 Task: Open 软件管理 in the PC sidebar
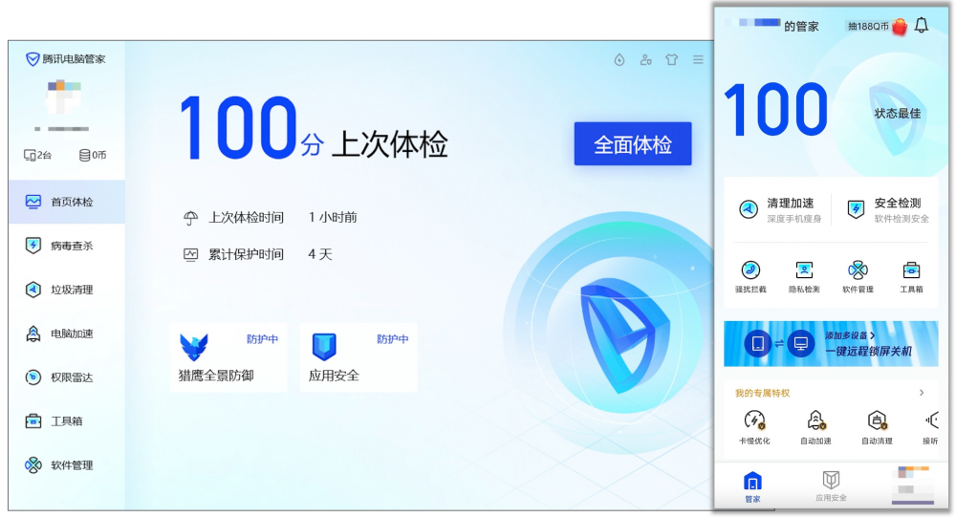click(67, 465)
